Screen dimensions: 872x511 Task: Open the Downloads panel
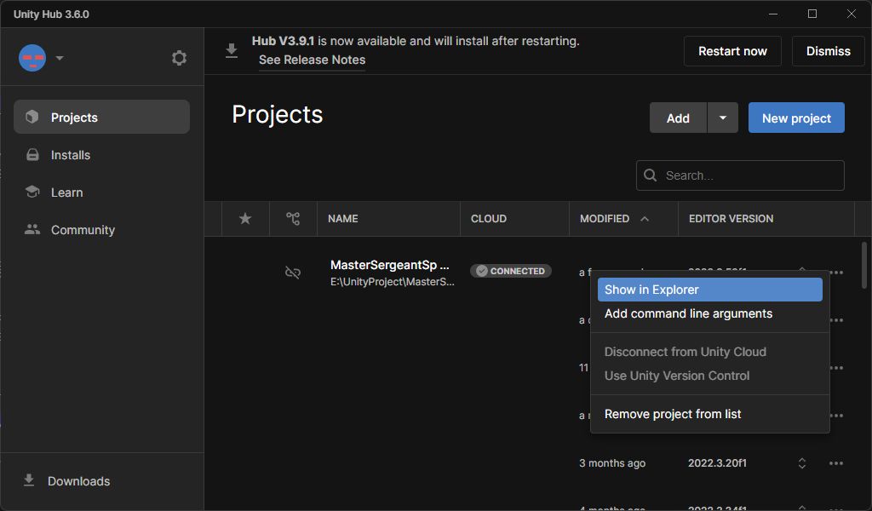[66, 481]
